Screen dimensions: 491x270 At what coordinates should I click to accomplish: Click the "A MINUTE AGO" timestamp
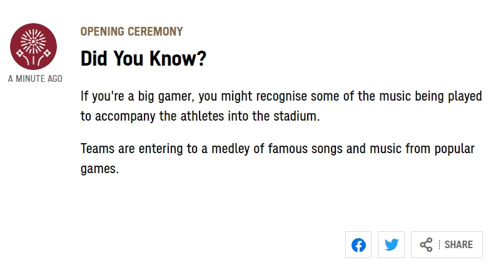[x=35, y=79]
